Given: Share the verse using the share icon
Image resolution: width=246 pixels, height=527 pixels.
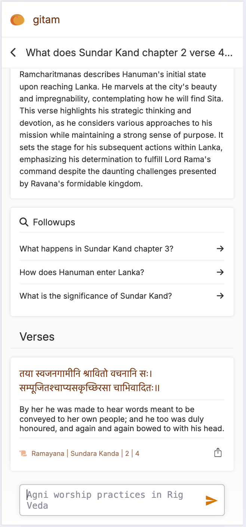Looking at the screenshot, I should [x=218, y=453].
